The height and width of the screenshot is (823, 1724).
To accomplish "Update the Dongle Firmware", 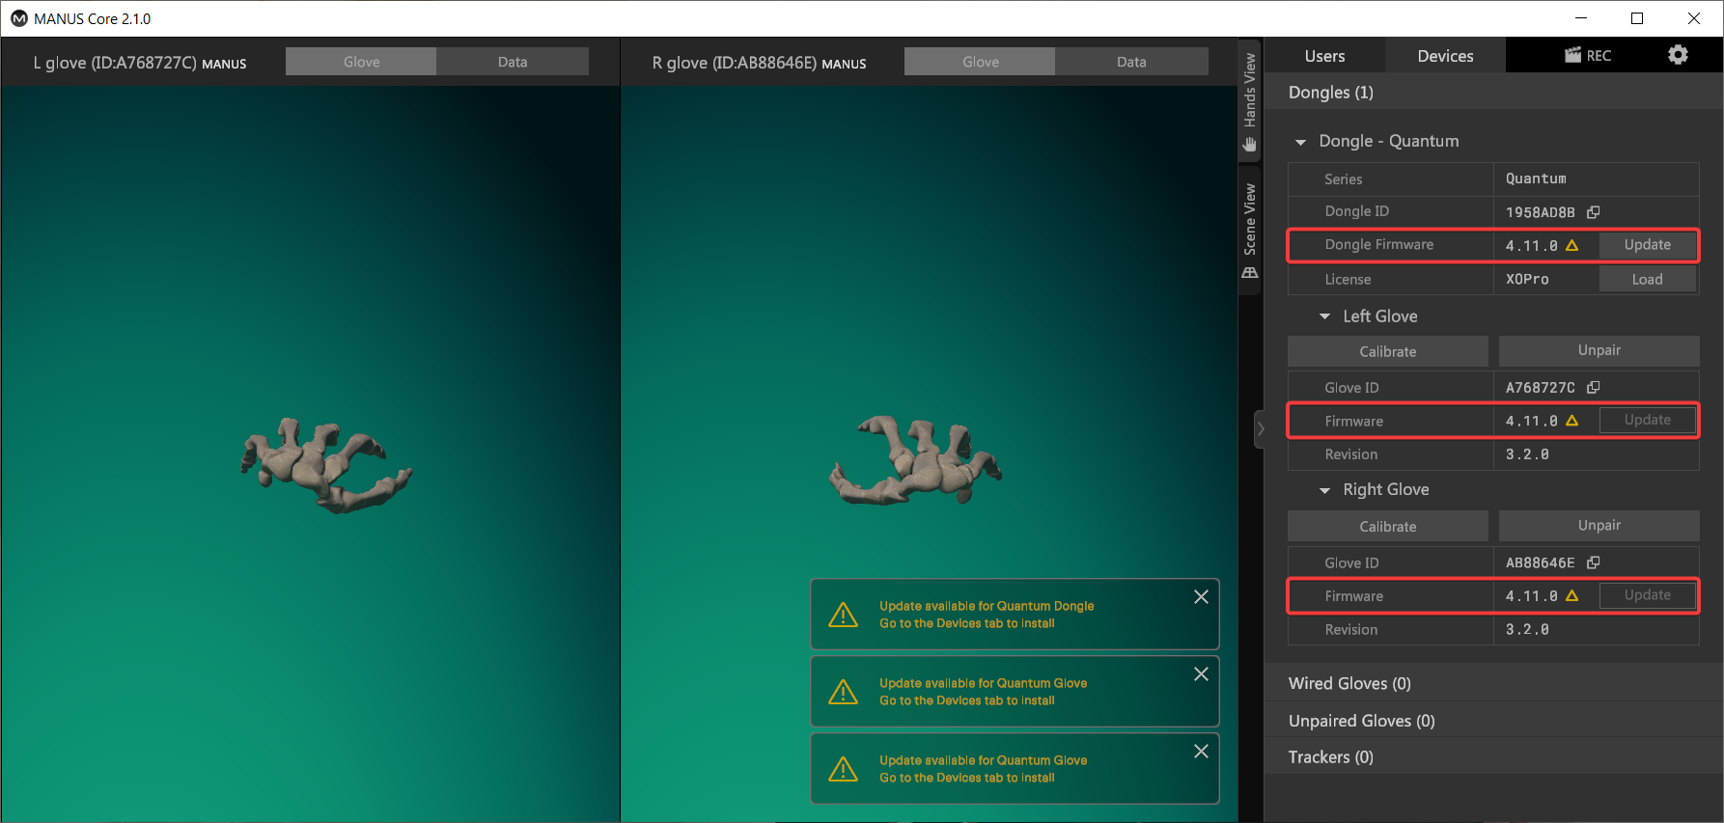I will (x=1647, y=245).
